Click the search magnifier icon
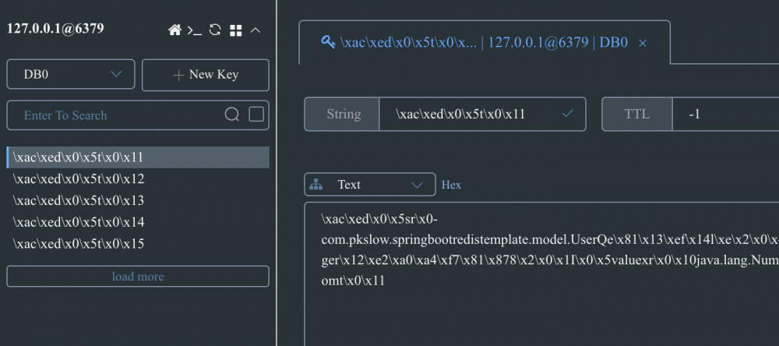The width and height of the screenshot is (779, 346). pyautogui.click(x=232, y=115)
